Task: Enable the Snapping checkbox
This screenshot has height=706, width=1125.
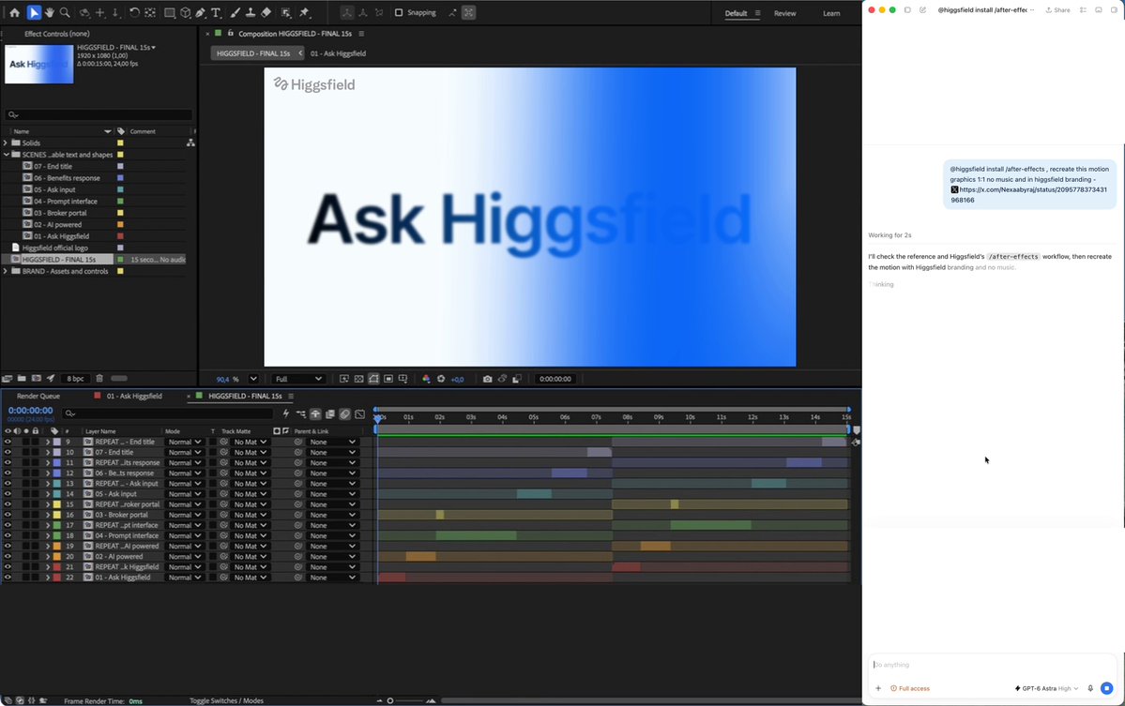Action: 399,13
